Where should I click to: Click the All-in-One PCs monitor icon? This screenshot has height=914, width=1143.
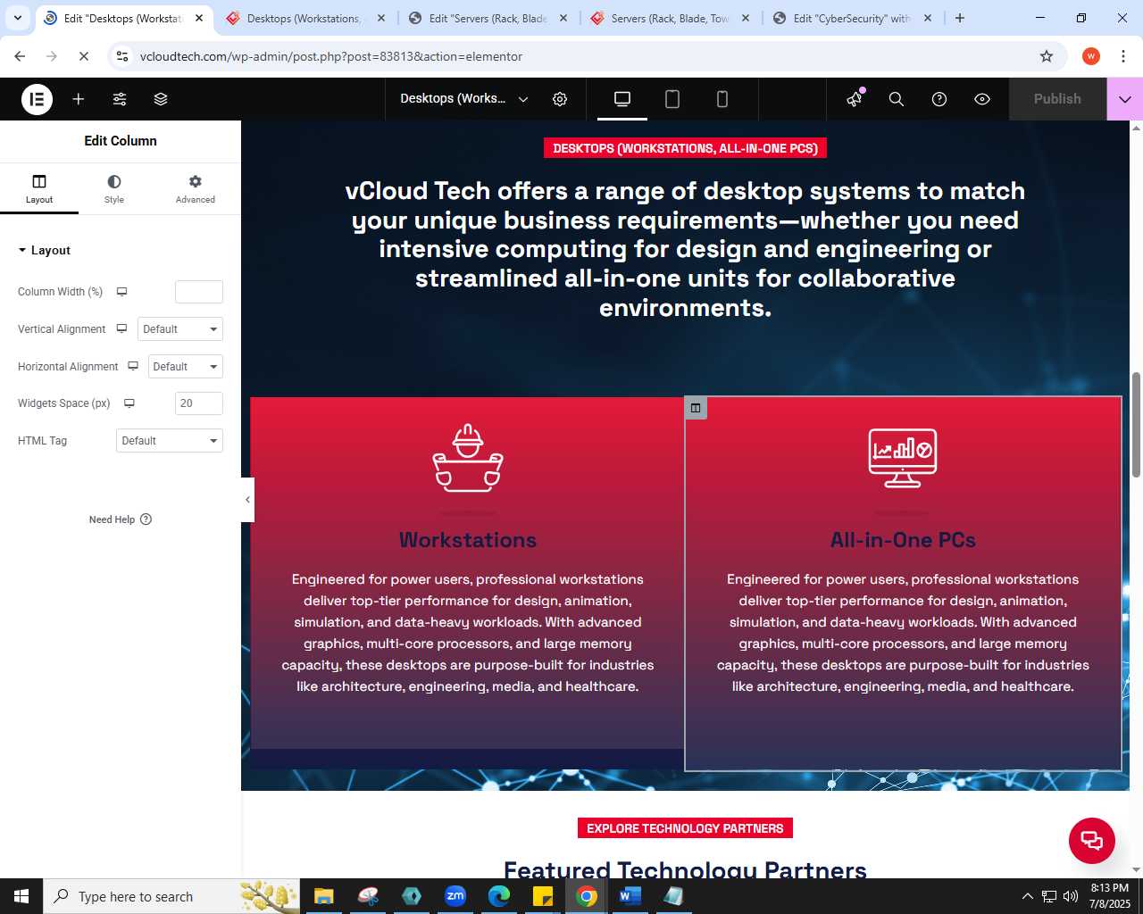click(903, 458)
